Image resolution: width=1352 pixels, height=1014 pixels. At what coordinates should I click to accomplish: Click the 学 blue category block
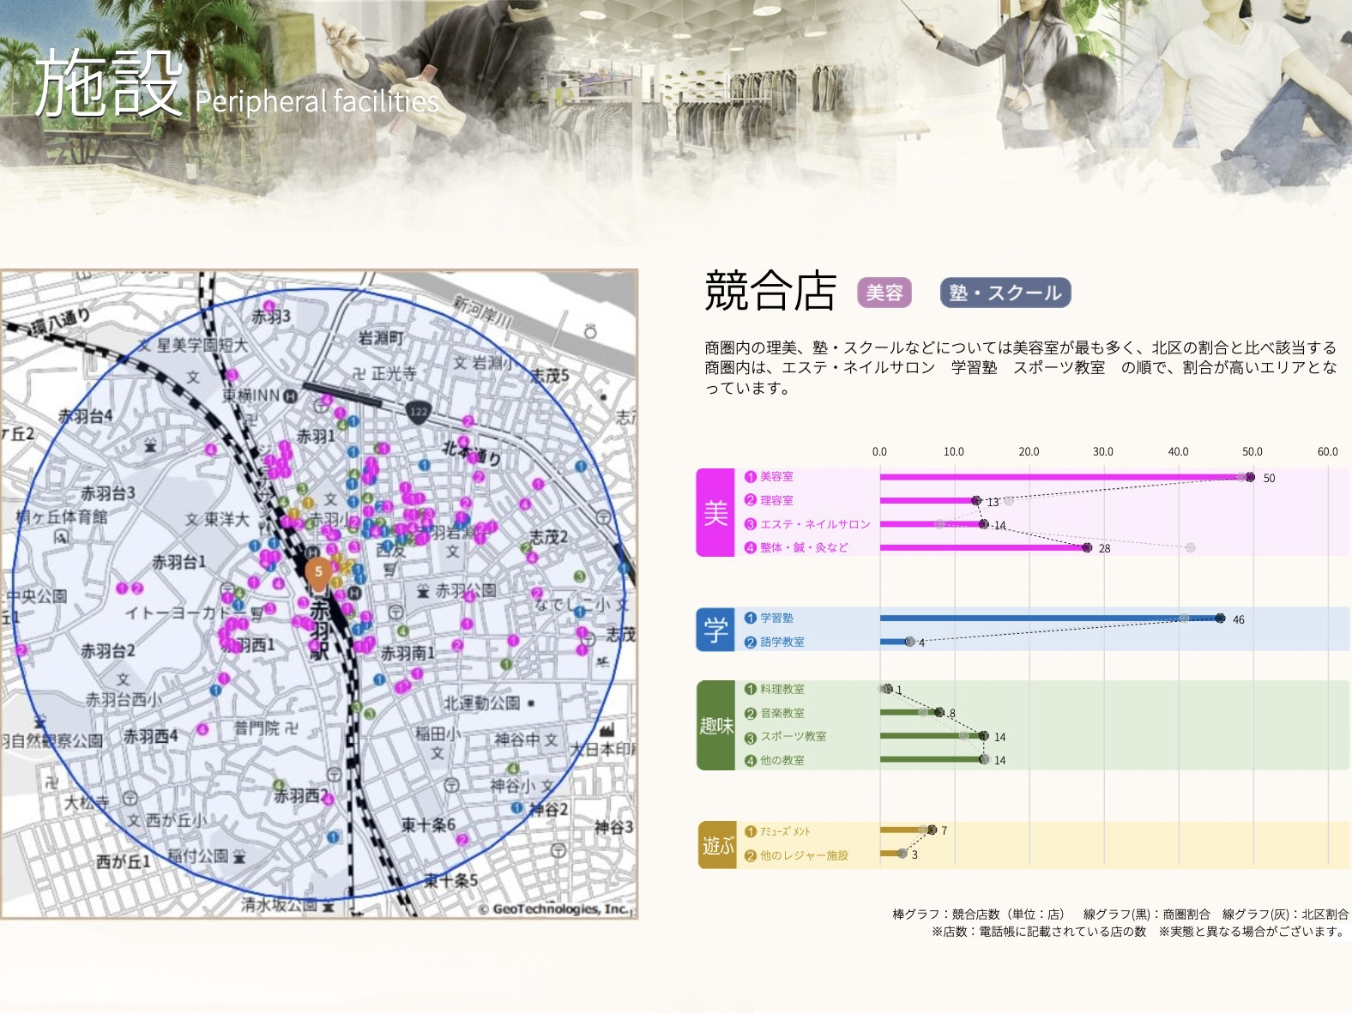click(715, 630)
